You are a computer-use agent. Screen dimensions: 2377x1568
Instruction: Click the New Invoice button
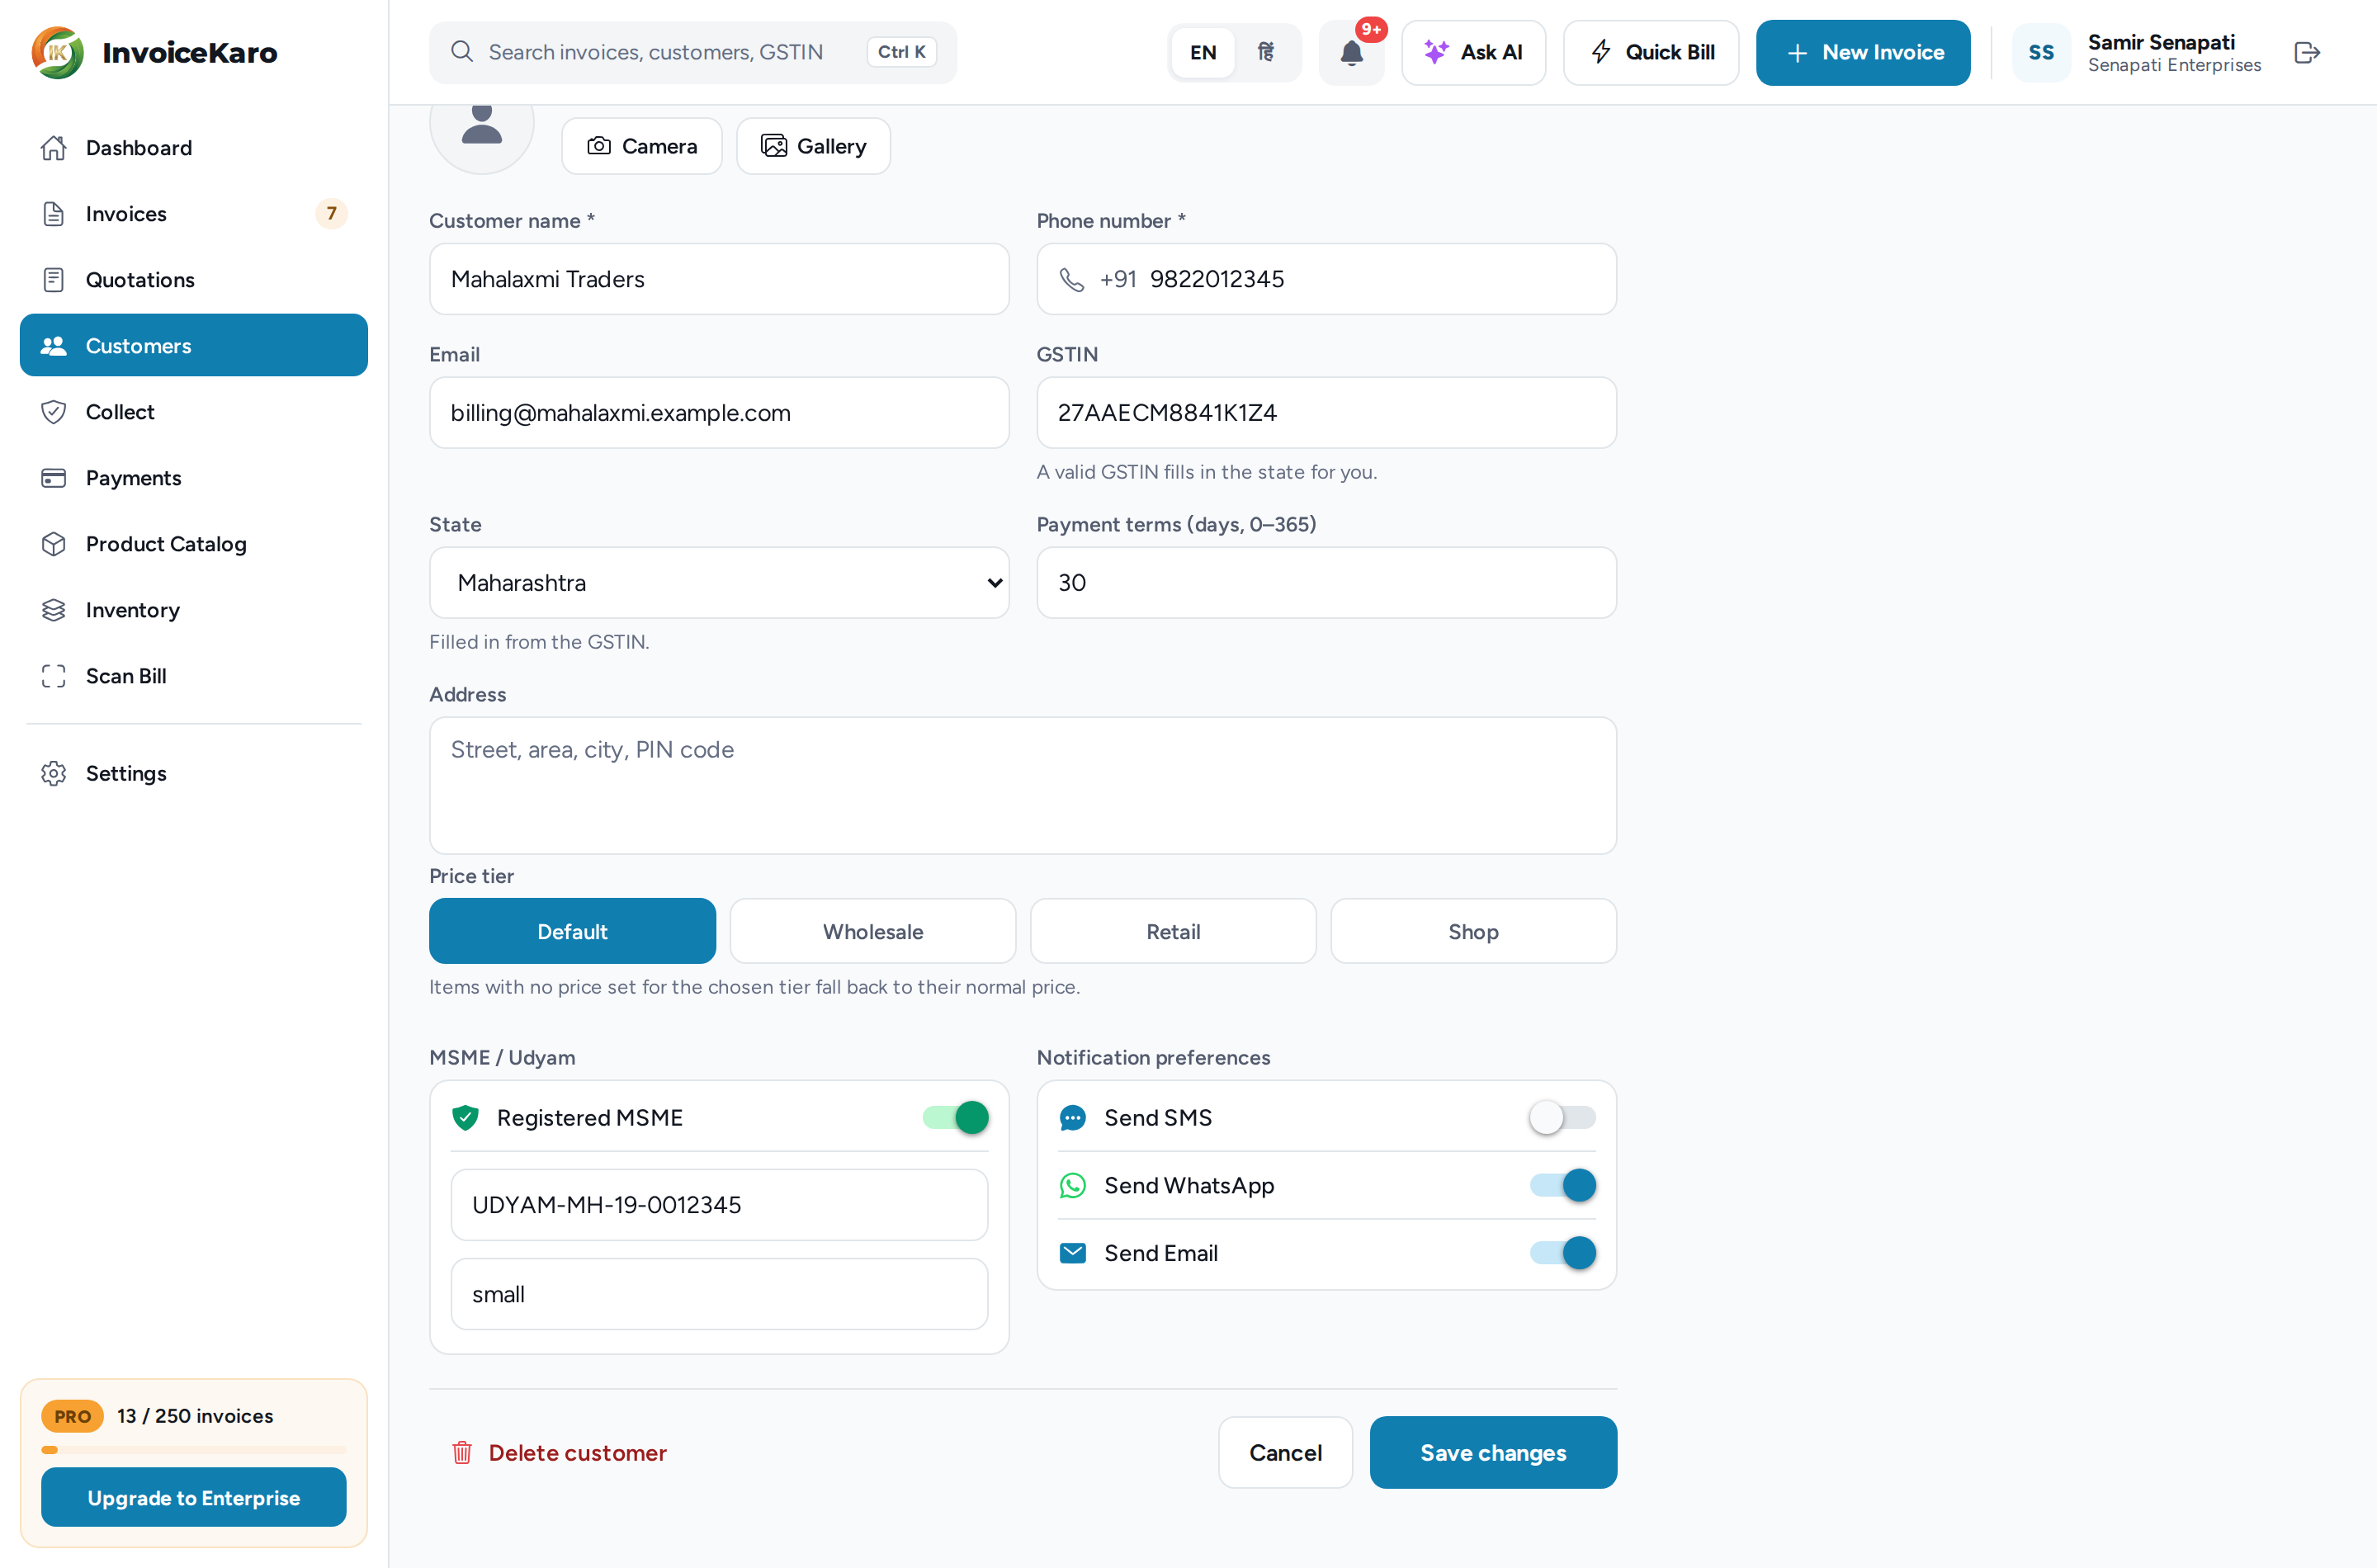coord(1863,52)
